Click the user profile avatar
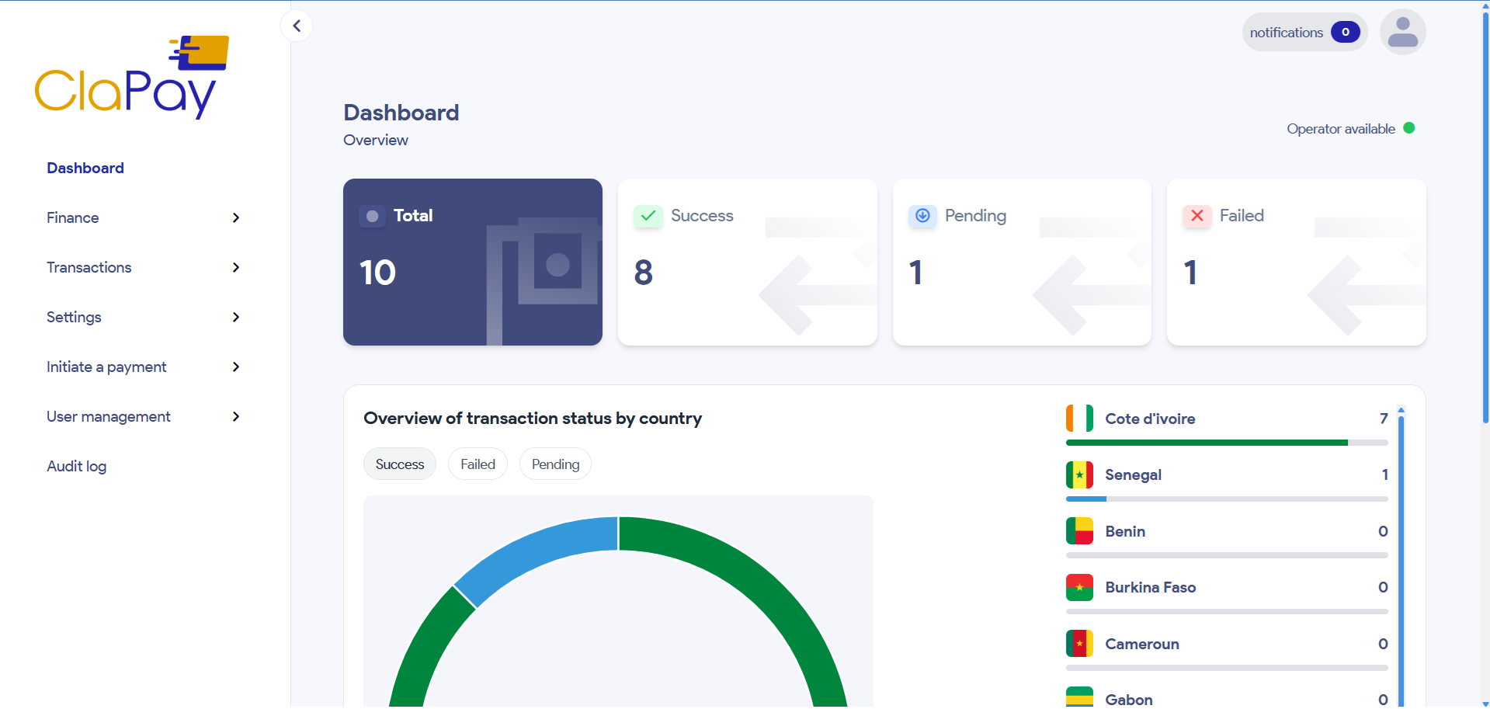The width and height of the screenshot is (1490, 709). coord(1402,32)
